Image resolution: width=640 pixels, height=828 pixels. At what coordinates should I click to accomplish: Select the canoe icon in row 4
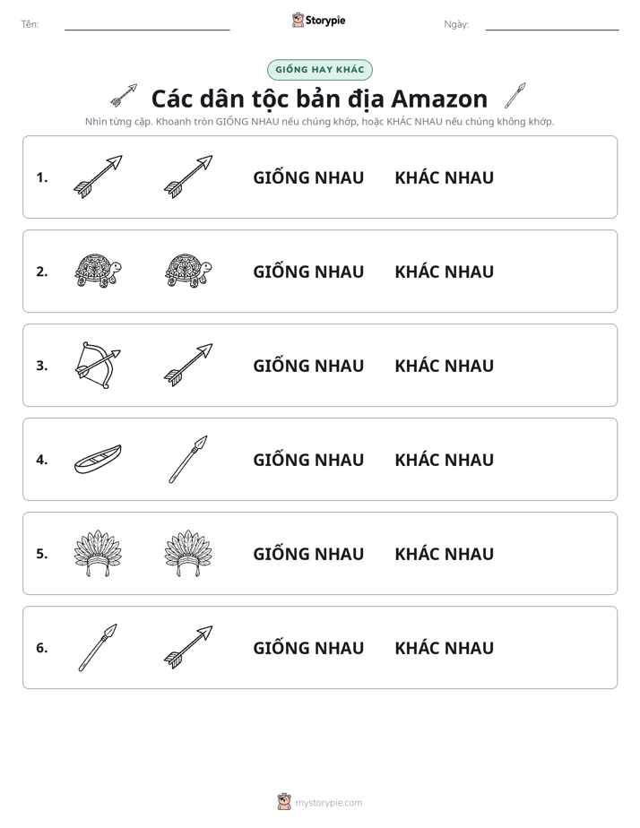pos(98,460)
